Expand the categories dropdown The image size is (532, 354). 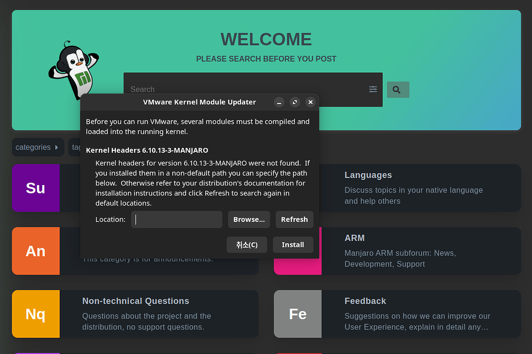(x=37, y=147)
